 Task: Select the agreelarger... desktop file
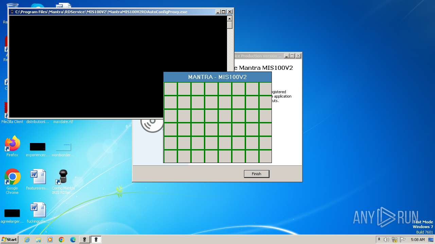pyautogui.click(x=12, y=216)
